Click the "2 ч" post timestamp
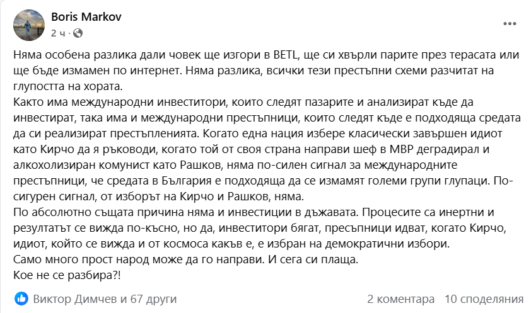The height and width of the screenshot is (313, 531). pyautogui.click(x=58, y=33)
